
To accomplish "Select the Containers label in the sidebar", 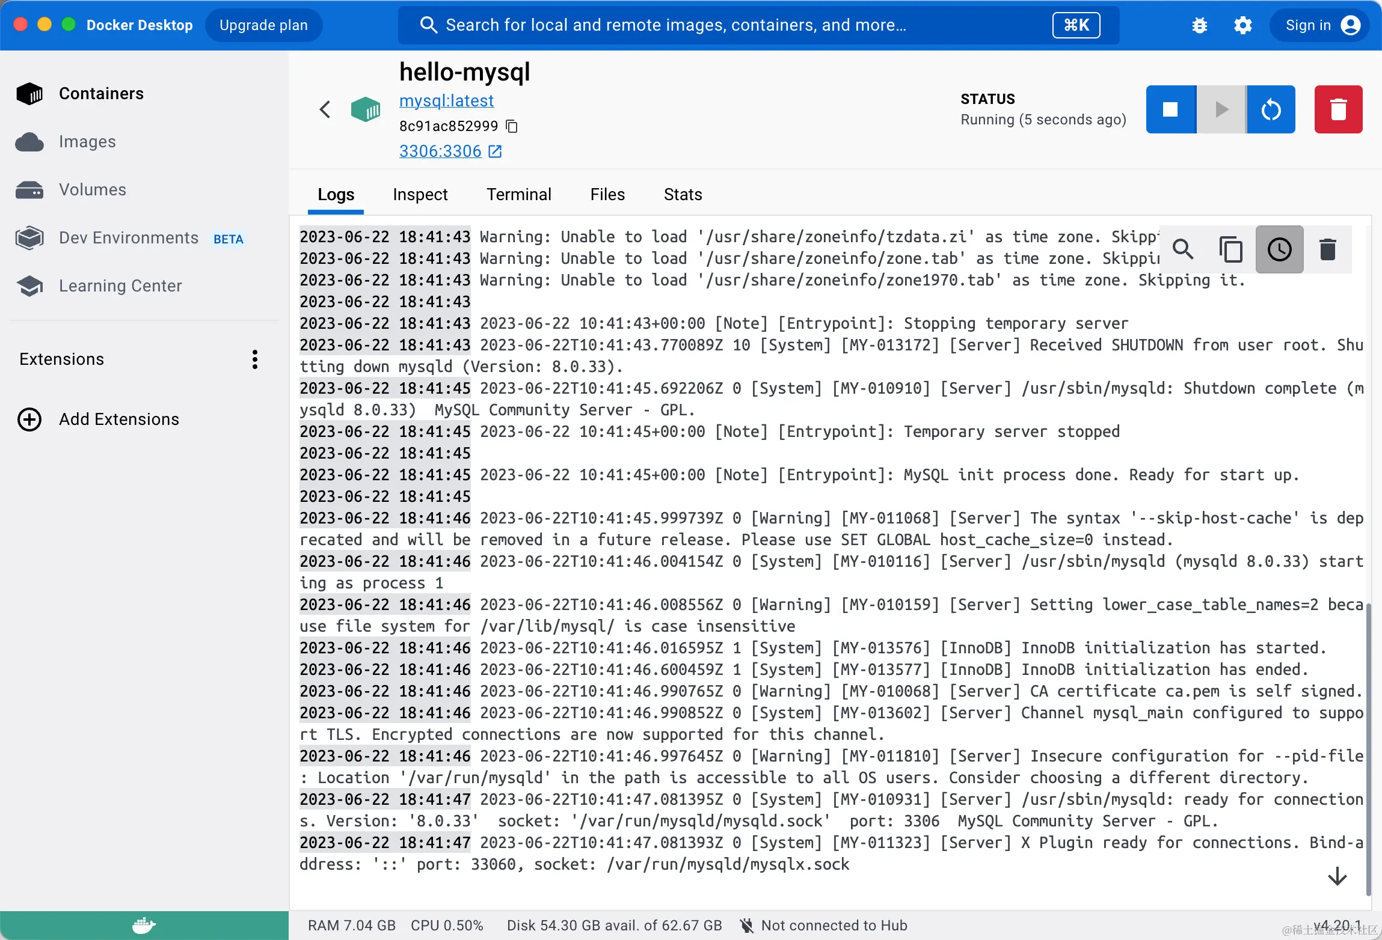I will (101, 94).
